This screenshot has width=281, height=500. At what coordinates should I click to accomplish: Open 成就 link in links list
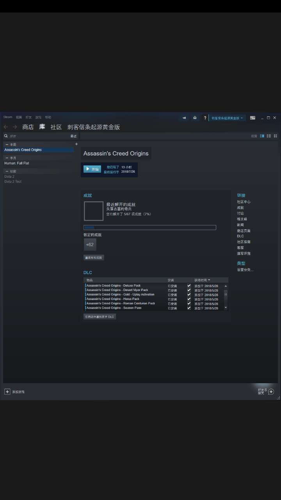(240, 208)
